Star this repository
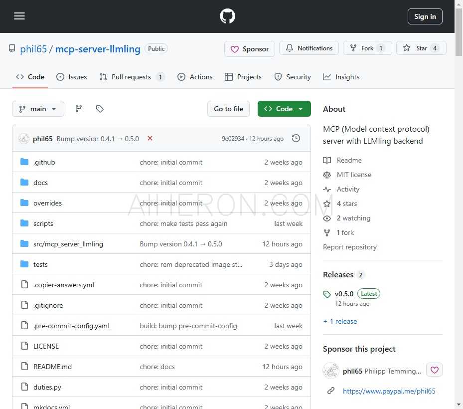The image size is (463, 409). (x=421, y=48)
